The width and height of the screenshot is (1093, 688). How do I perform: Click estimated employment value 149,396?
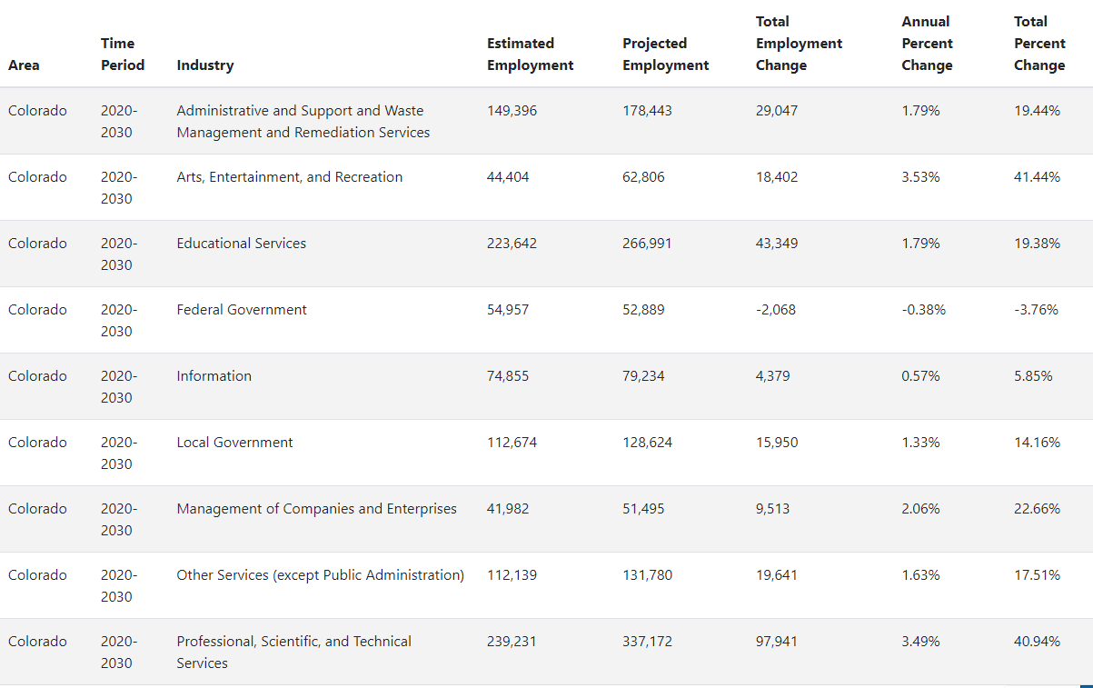[x=512, y=111]
